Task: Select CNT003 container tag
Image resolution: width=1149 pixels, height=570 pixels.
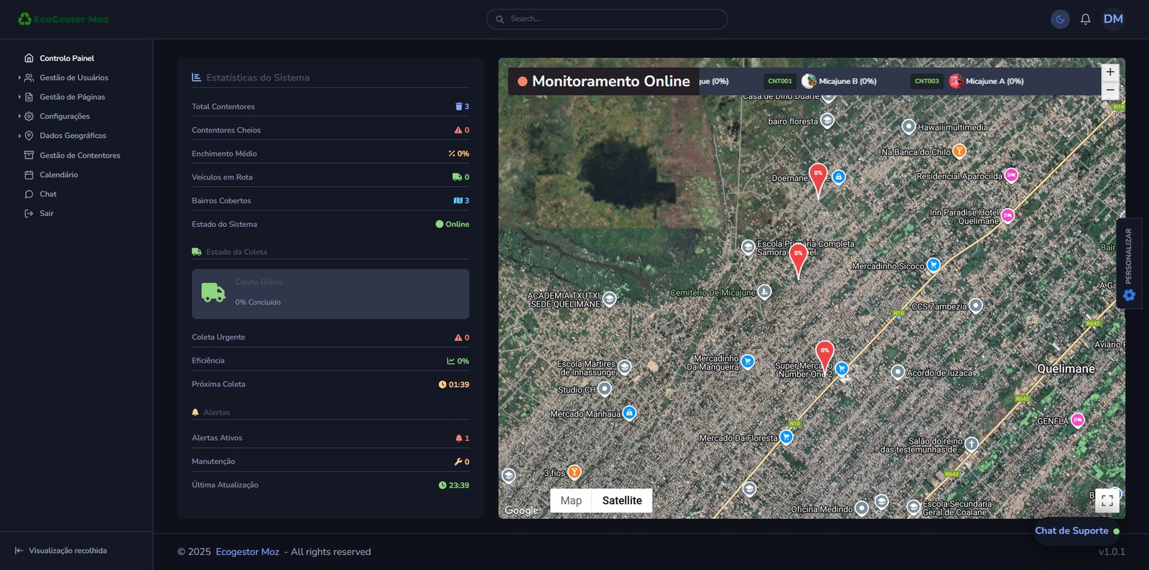Action: coord(927,81)
